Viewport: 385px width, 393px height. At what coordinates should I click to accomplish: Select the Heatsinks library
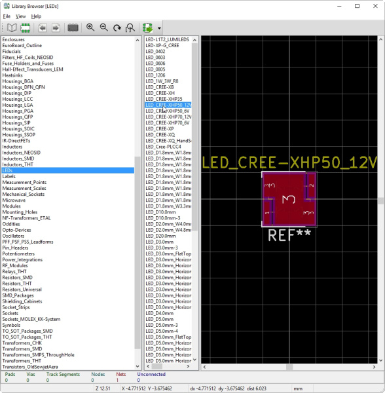[x=12, y=75]
